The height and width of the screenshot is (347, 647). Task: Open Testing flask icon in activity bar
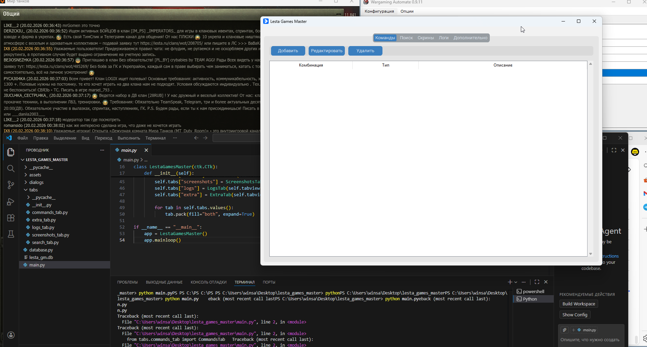[11, 234]
